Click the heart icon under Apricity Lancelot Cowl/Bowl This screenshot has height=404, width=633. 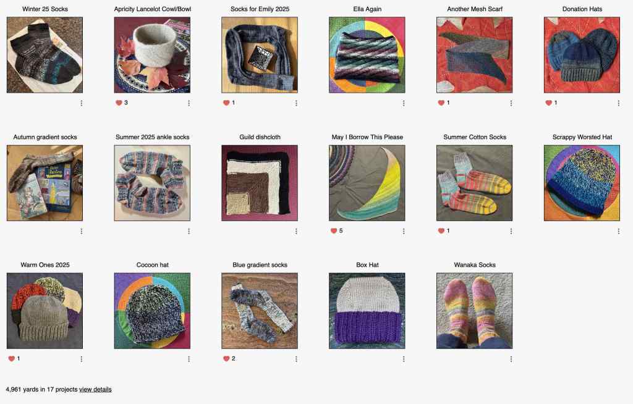point(119,103)
